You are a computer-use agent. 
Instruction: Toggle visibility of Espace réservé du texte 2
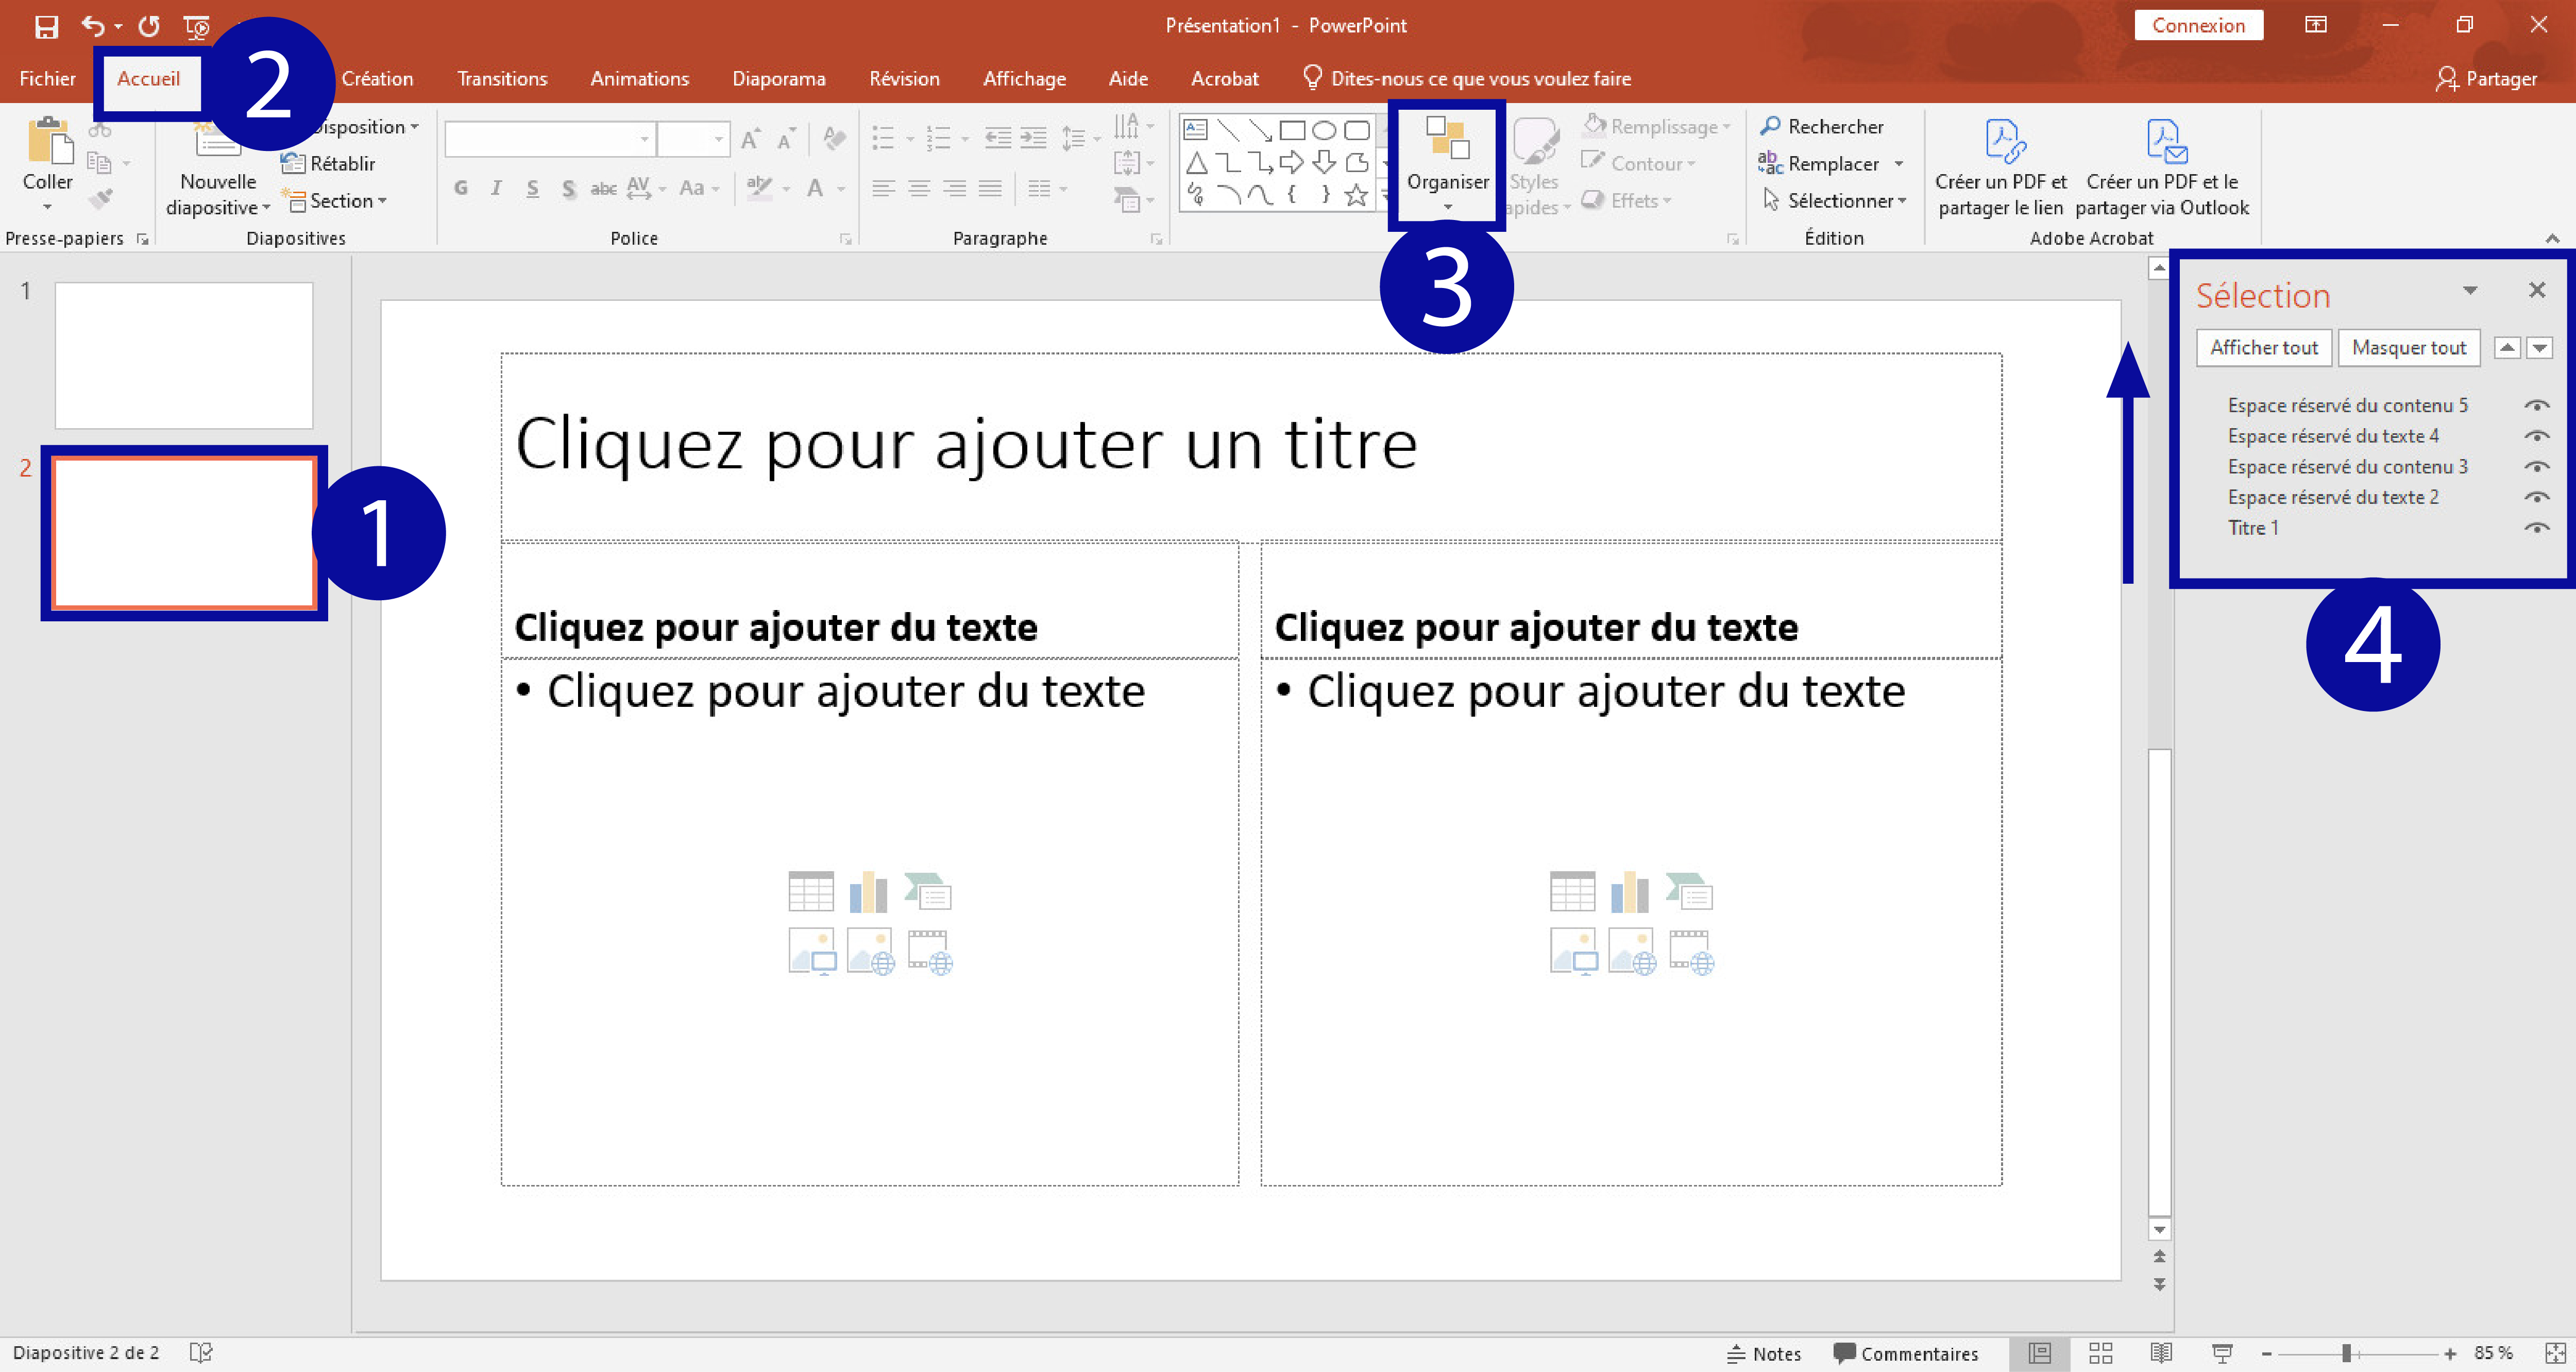pyautogui.click(x=2536, y=497)
